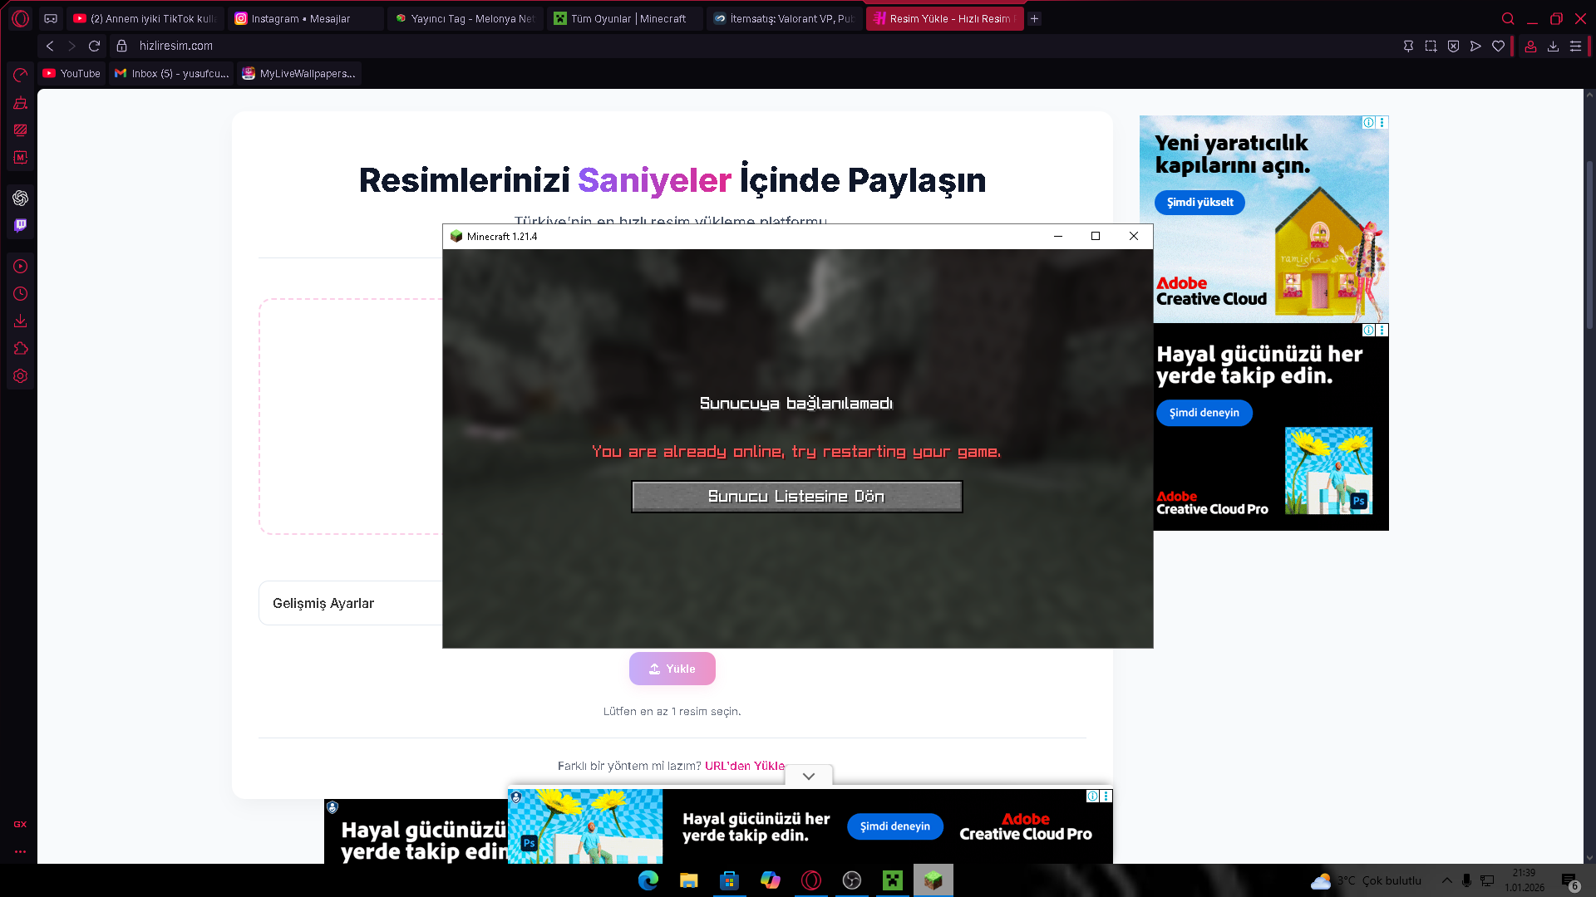1596x897 pixels.
Task: Open Microsoft Edge from the taskbar
Action: 648,880
